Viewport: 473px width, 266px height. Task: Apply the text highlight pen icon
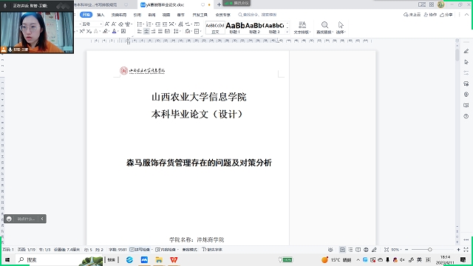[x=105, y=31]
